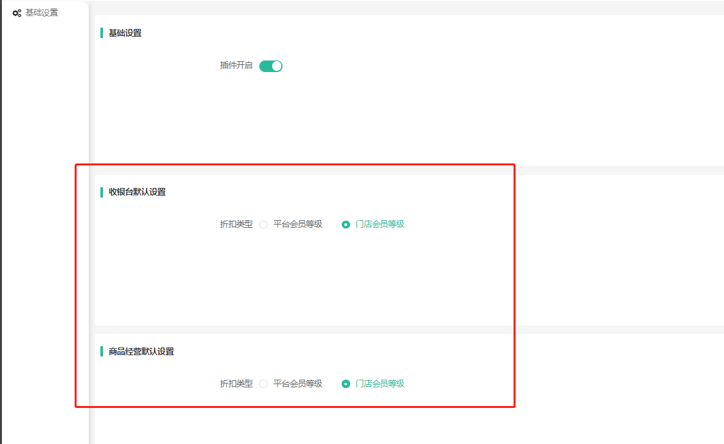
Task: Click the 收银台默认设置 section heading
Action: [137, 192]
